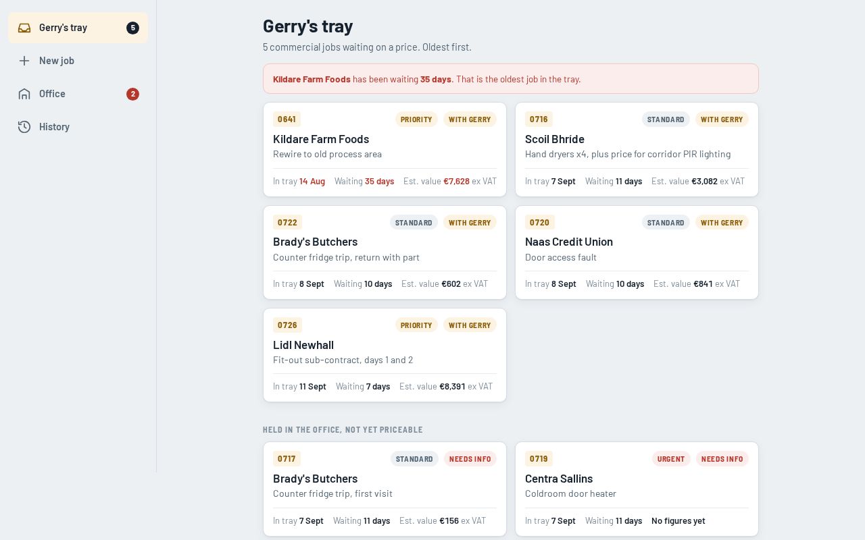Click 'Held in the office, not yet priceable' heading
This screenshot has width=865, height=540.
tap(343, 430)
